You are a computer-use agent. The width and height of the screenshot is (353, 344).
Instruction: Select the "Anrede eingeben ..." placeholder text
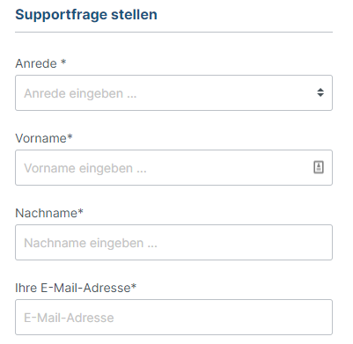(80, 93)
